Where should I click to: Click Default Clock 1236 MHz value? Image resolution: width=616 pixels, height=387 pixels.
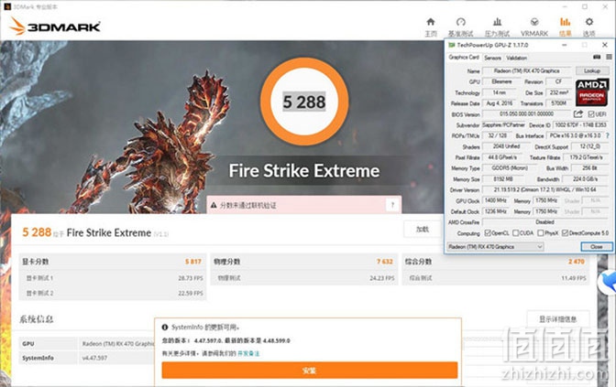(x=496, y=211)
